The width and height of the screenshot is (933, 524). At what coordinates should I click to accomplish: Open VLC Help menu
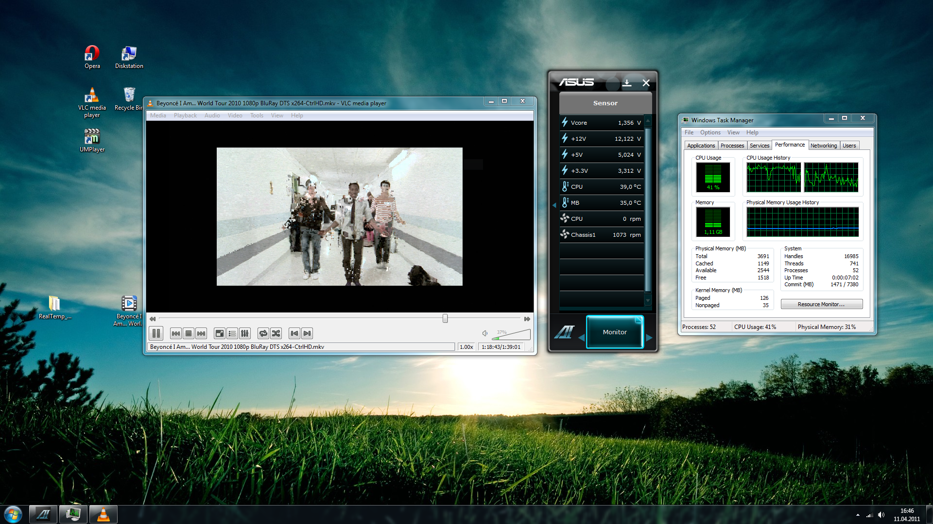pyautogui.click(x=297, y=115)
